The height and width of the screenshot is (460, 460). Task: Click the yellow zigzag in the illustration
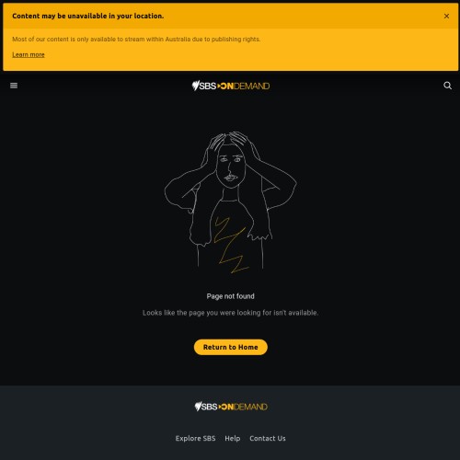(x=231, y=245)
